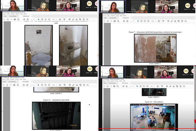The height and width of the screenshot is (131, 196).
Task: Click the Figura 7 deteriorated wall photo
Action: 155,48
